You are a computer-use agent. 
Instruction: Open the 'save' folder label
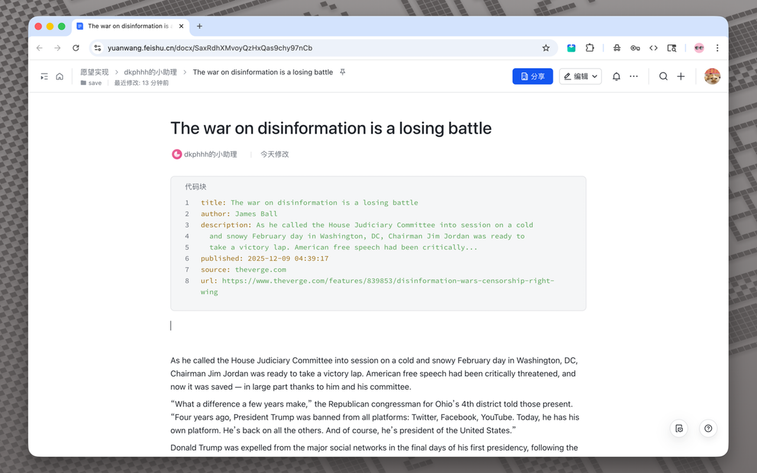coord(91,83)
